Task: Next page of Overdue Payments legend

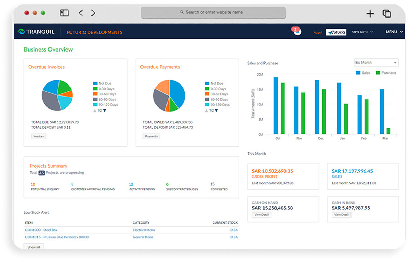Action: 216,110
